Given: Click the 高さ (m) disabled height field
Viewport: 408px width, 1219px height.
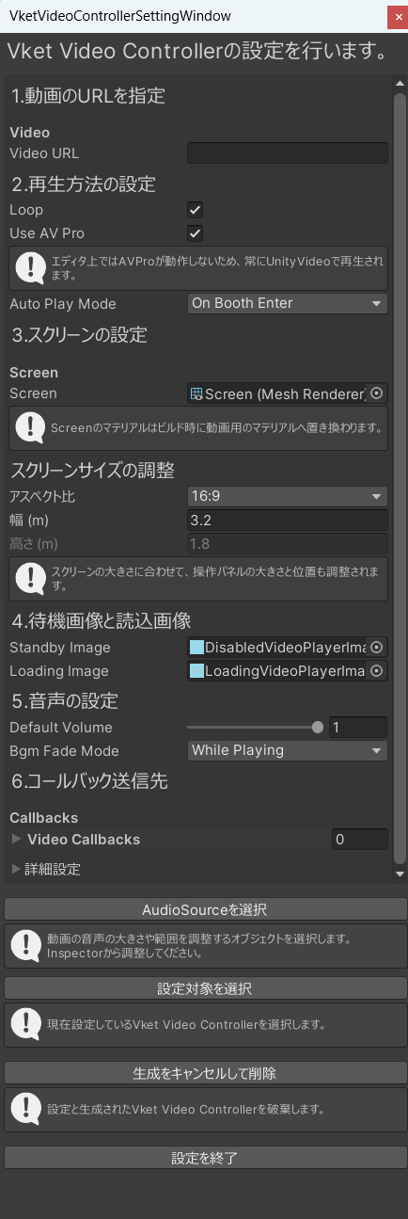Looking at the screenshot, I should [288, 544].
